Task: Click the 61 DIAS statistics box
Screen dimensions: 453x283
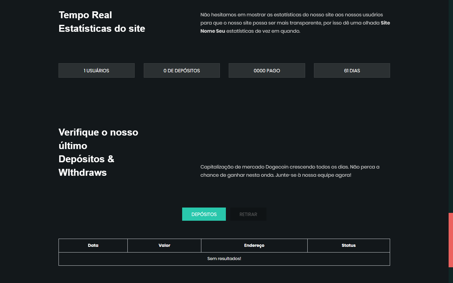Action: 352,70
